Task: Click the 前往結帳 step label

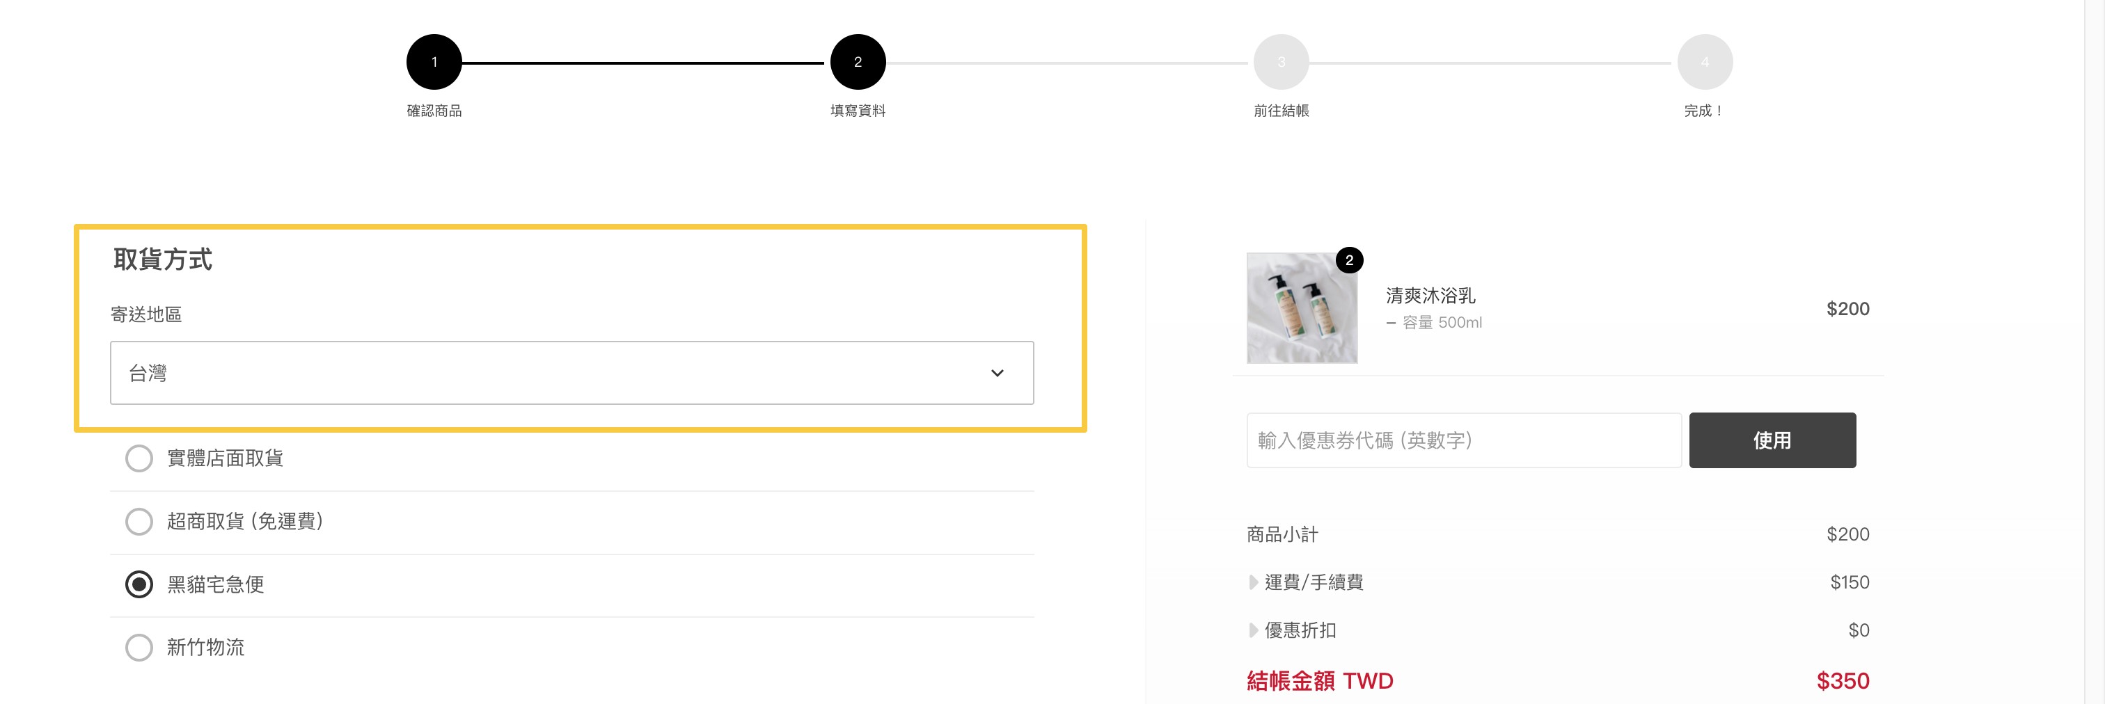Action: tap(1281, 110)
